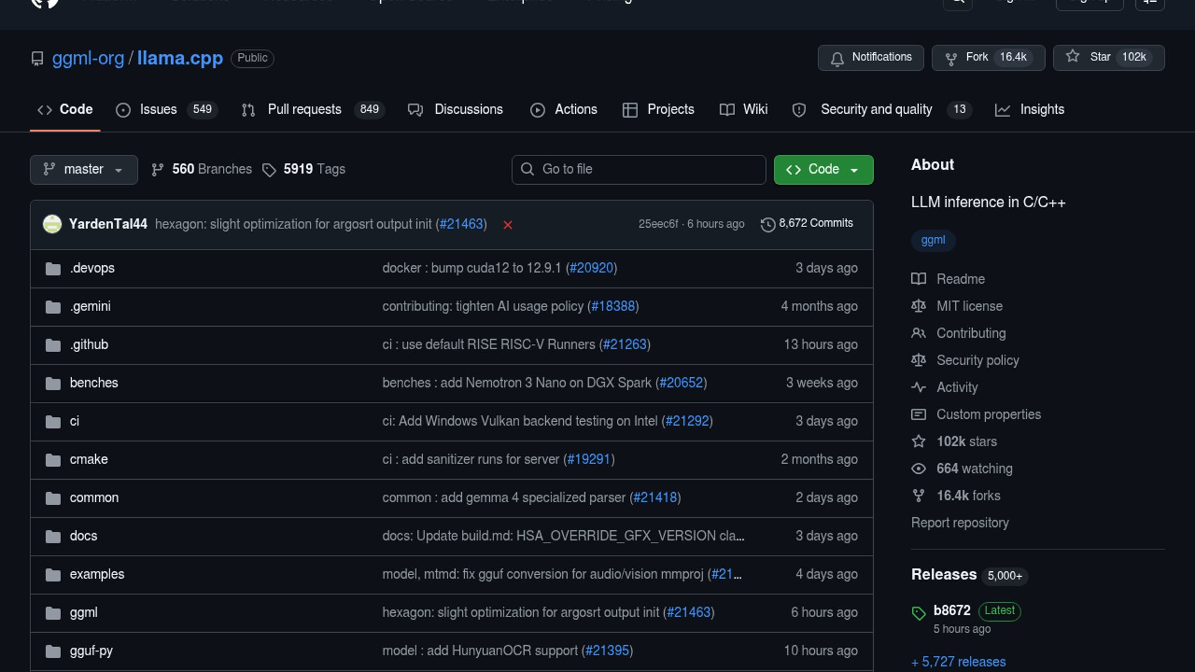Click the eye icon next to 664 watching

pyautogui.click(x=919, y=469)
